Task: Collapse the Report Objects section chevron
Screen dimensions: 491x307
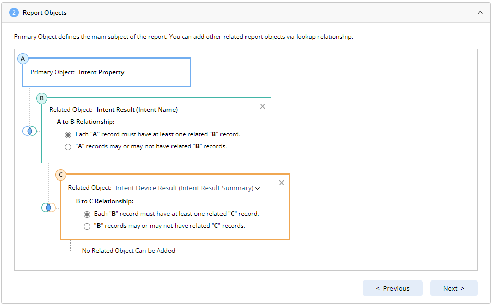Action: tap(480, 13)
